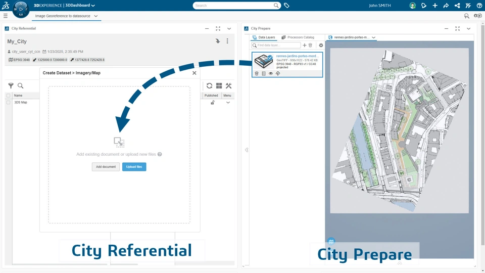Open the tools icon next to help
The height and width of the screenshot is (273, 485).
click(x=468, y=6)
